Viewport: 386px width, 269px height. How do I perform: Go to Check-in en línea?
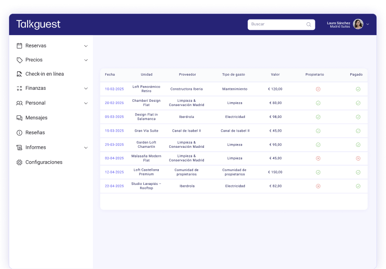(x=45, y=74)
